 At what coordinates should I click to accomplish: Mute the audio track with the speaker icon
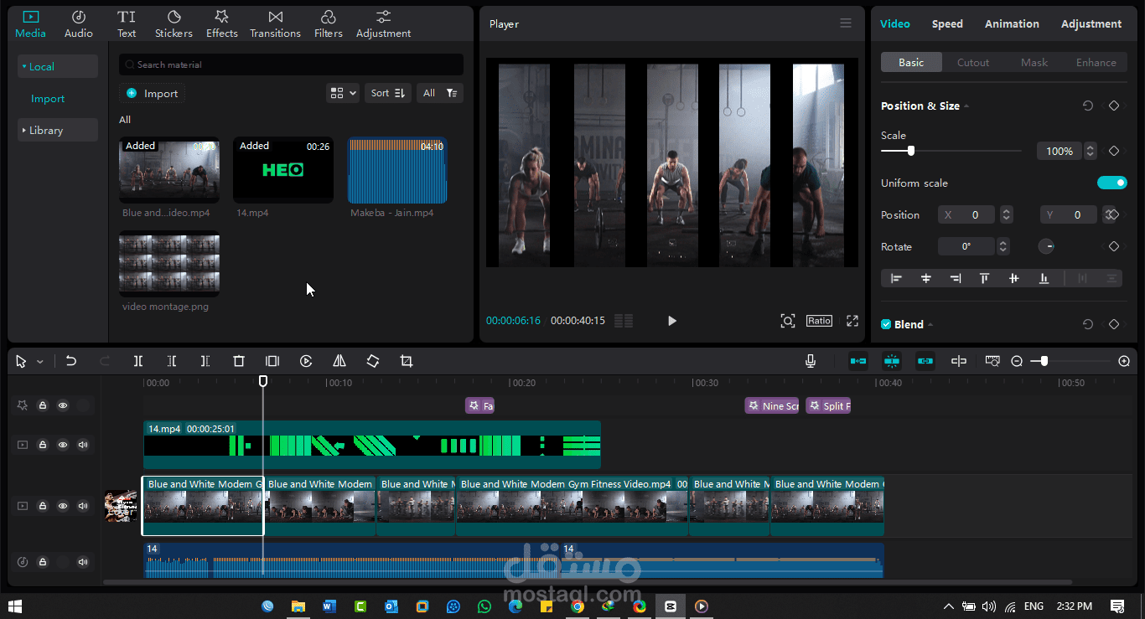pos(83,562)
